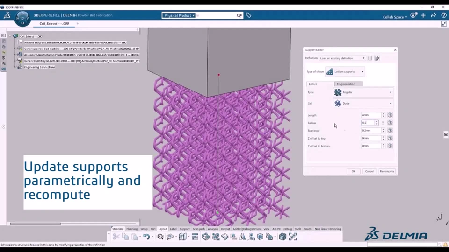The image size is (449, 252).
Task: Click the Help question mark top right
Action: [443, 15]
